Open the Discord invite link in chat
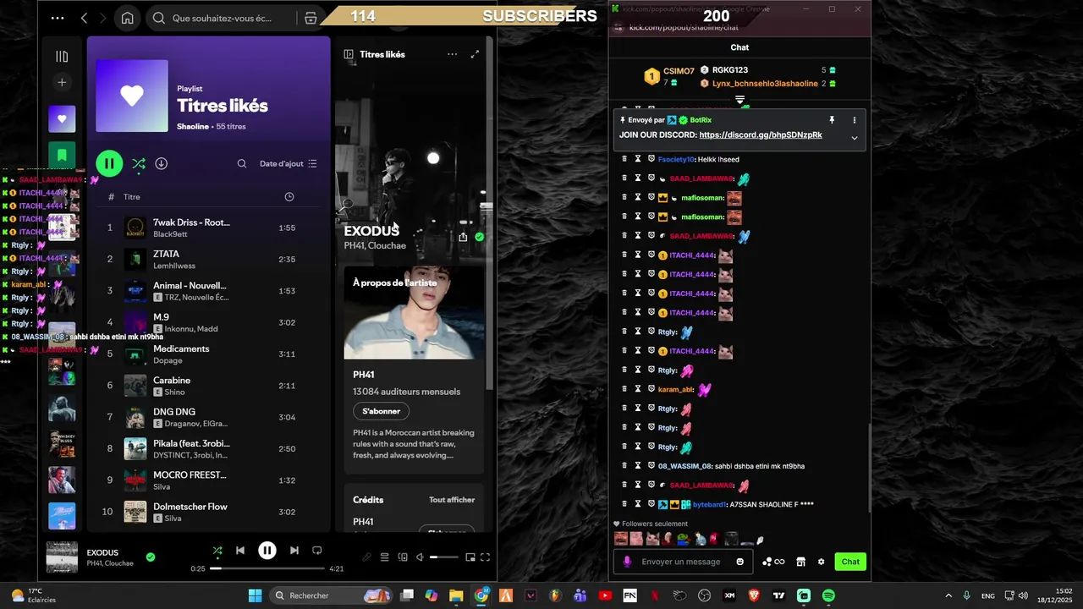Screen dimensions: 1083x609 click(x=761, y=134)
